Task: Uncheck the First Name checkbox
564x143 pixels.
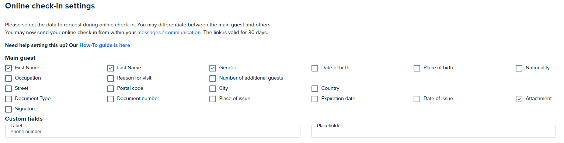Action: click(x=8, y=68)
